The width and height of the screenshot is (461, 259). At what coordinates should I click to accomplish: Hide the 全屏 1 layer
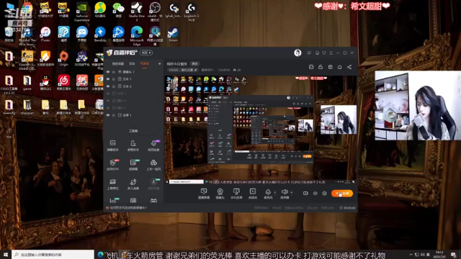click(x=108, y=115)
